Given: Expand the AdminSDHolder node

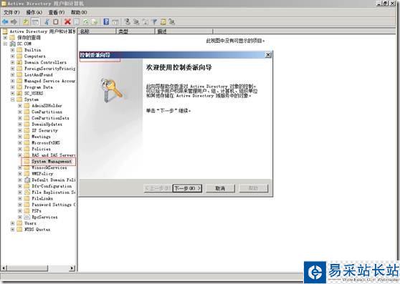Looking at the screenshot, I should (19, 106).
